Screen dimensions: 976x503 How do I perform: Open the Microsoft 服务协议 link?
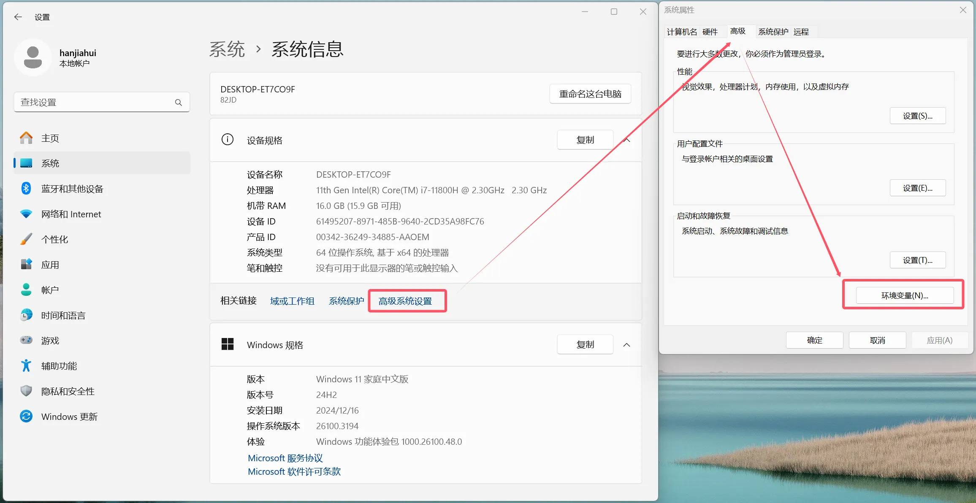[x=285, y=458]
